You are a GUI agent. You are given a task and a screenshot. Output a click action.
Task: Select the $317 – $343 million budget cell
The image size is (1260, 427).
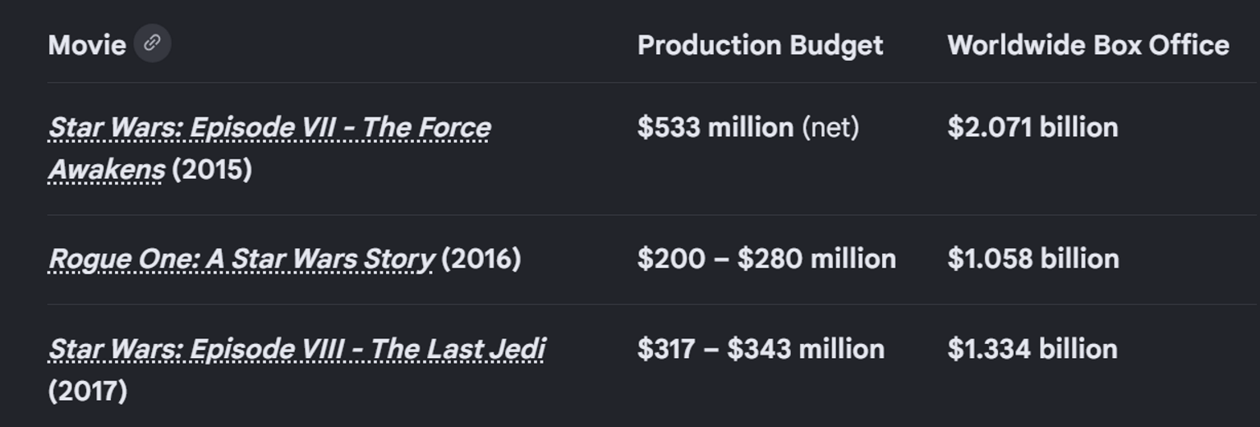[761, 349]
